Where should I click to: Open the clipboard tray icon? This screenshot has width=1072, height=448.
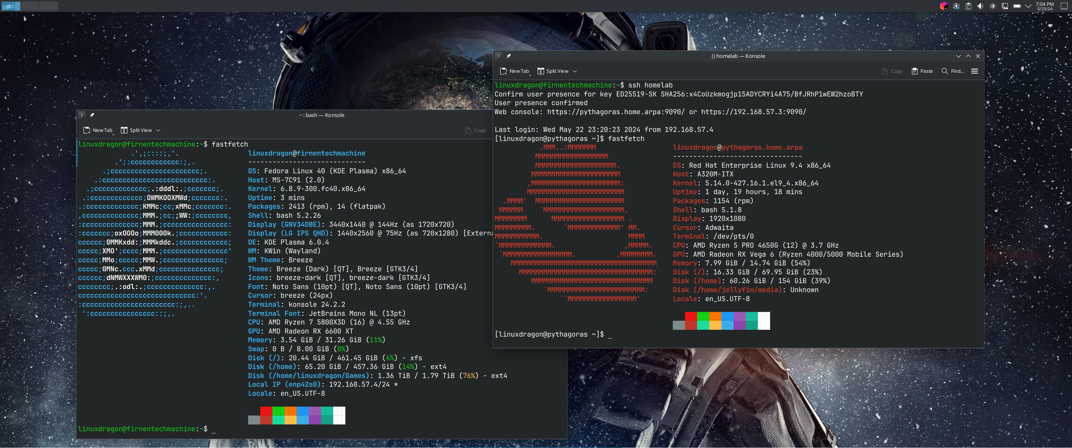tap(968, 6)
